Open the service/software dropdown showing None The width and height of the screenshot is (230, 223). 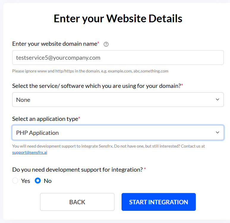coord(118,99)
